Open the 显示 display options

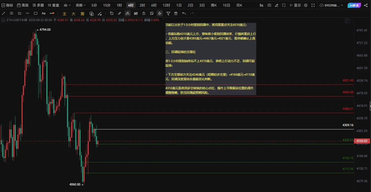pyautogui.click(x=295, y=5)
